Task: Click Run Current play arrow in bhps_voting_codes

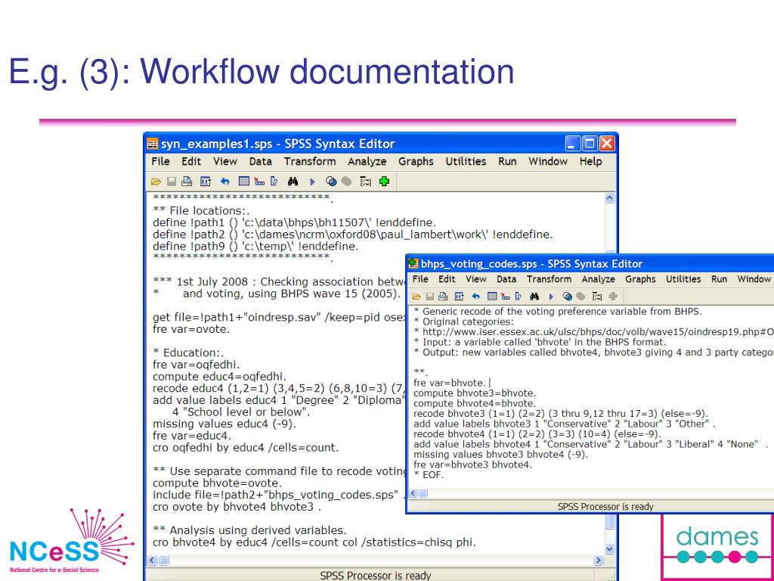Action: tap(551, 297)
